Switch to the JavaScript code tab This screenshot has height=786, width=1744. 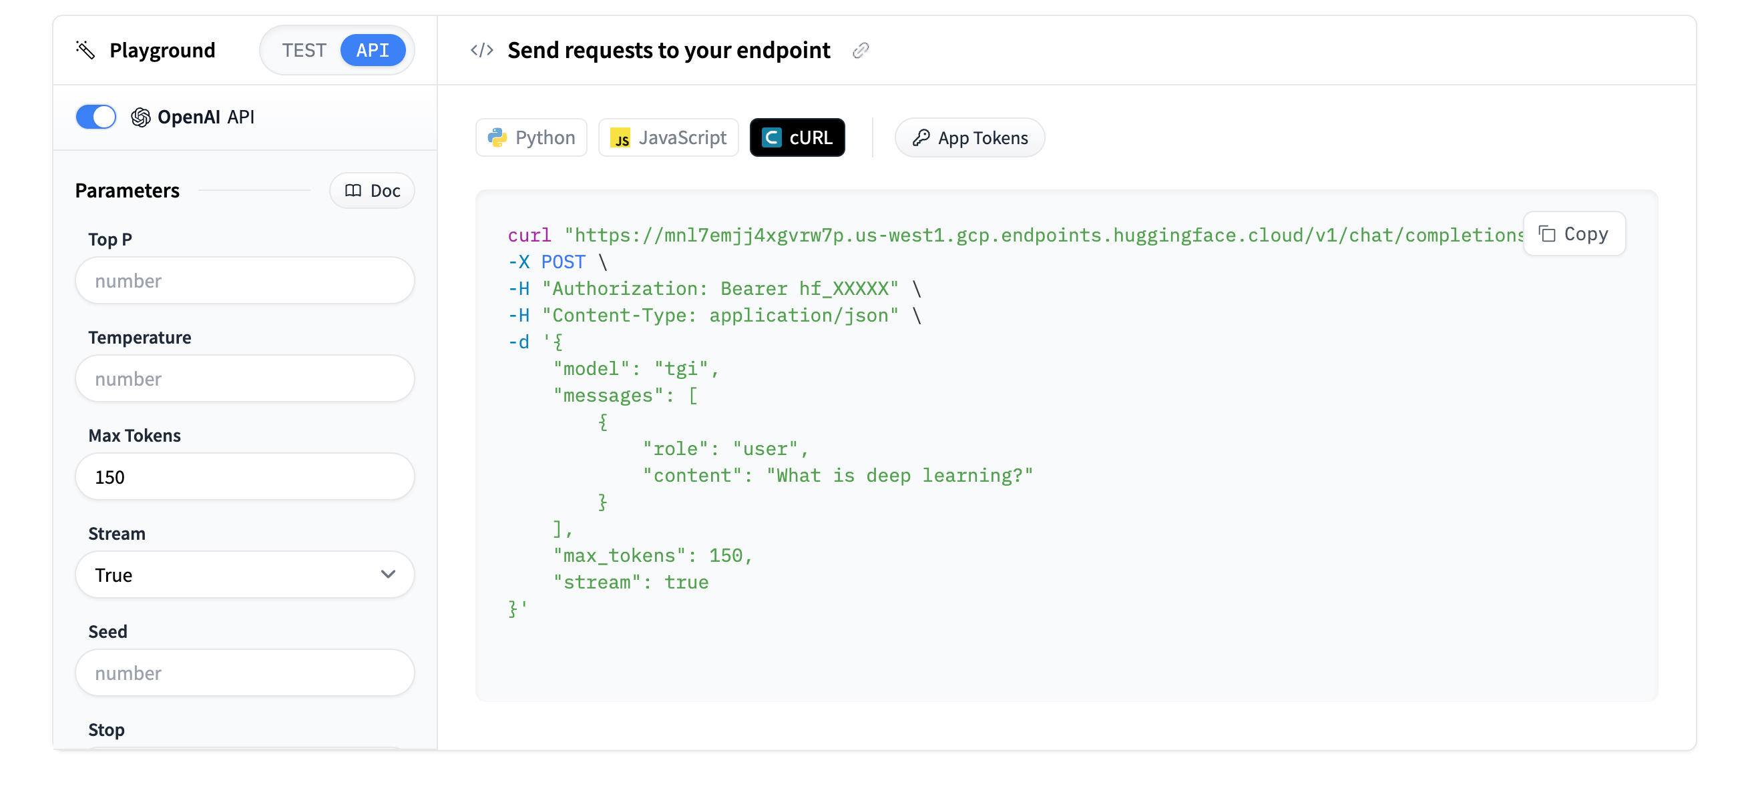click(x=668, y=137)
